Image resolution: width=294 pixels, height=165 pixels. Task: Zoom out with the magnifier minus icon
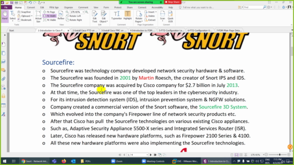(x=67, y=12)
